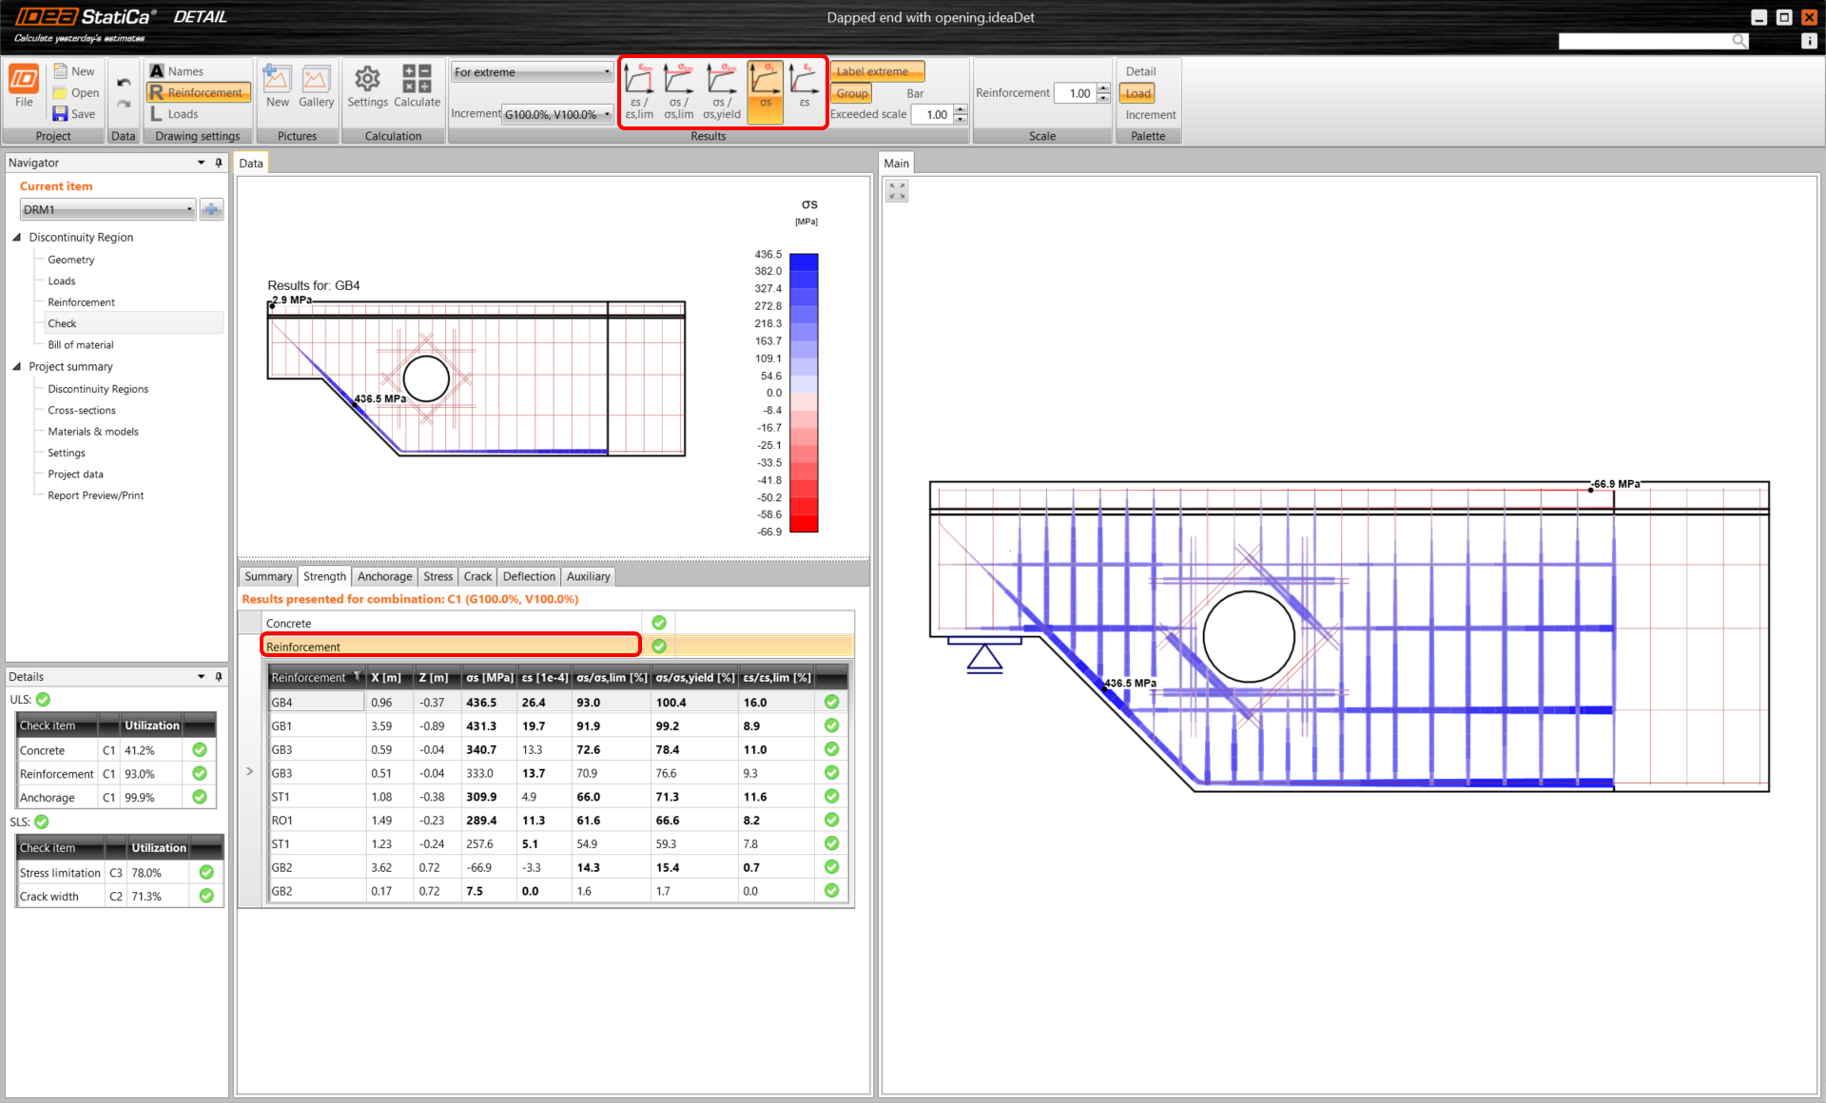
Task: Open Increment G100.0% V100.0% dropdown
Action: 557,114
